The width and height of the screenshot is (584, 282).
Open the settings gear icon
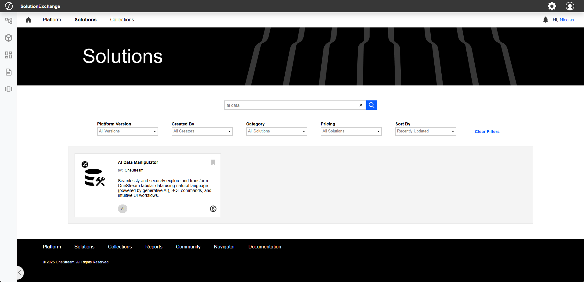pos(552,6)
